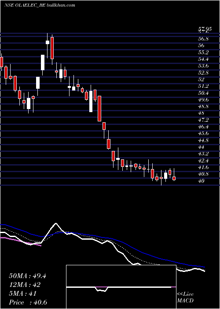
Task: Click the 43.2 price axis label
Action: click(x=203, y=154)
